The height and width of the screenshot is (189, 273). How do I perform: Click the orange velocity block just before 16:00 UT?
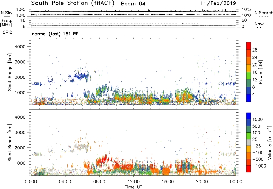pos(166,171)
